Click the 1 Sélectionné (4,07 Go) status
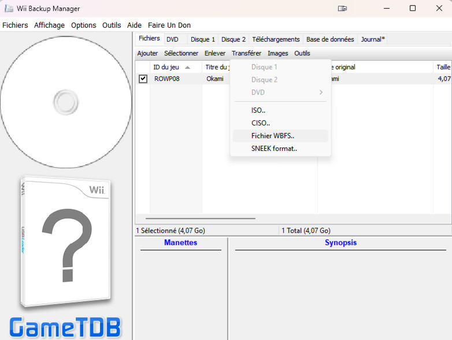The image size is (452, 340). 171,231
